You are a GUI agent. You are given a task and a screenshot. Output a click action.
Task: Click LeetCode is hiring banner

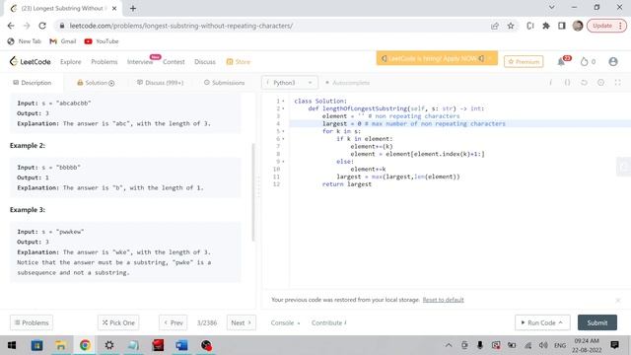click(x=437, y=58)
